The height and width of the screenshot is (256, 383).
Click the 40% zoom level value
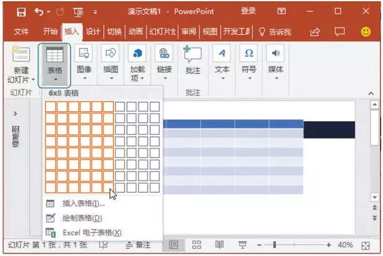pyautogui.click(x=345, y=244)
